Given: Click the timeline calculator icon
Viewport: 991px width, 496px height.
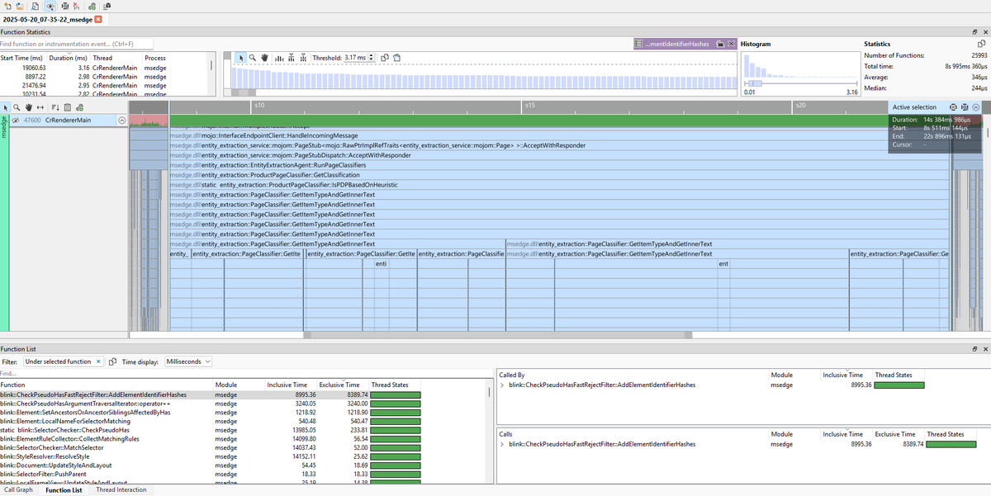Looking at the screenshot, I should point(68,107).
